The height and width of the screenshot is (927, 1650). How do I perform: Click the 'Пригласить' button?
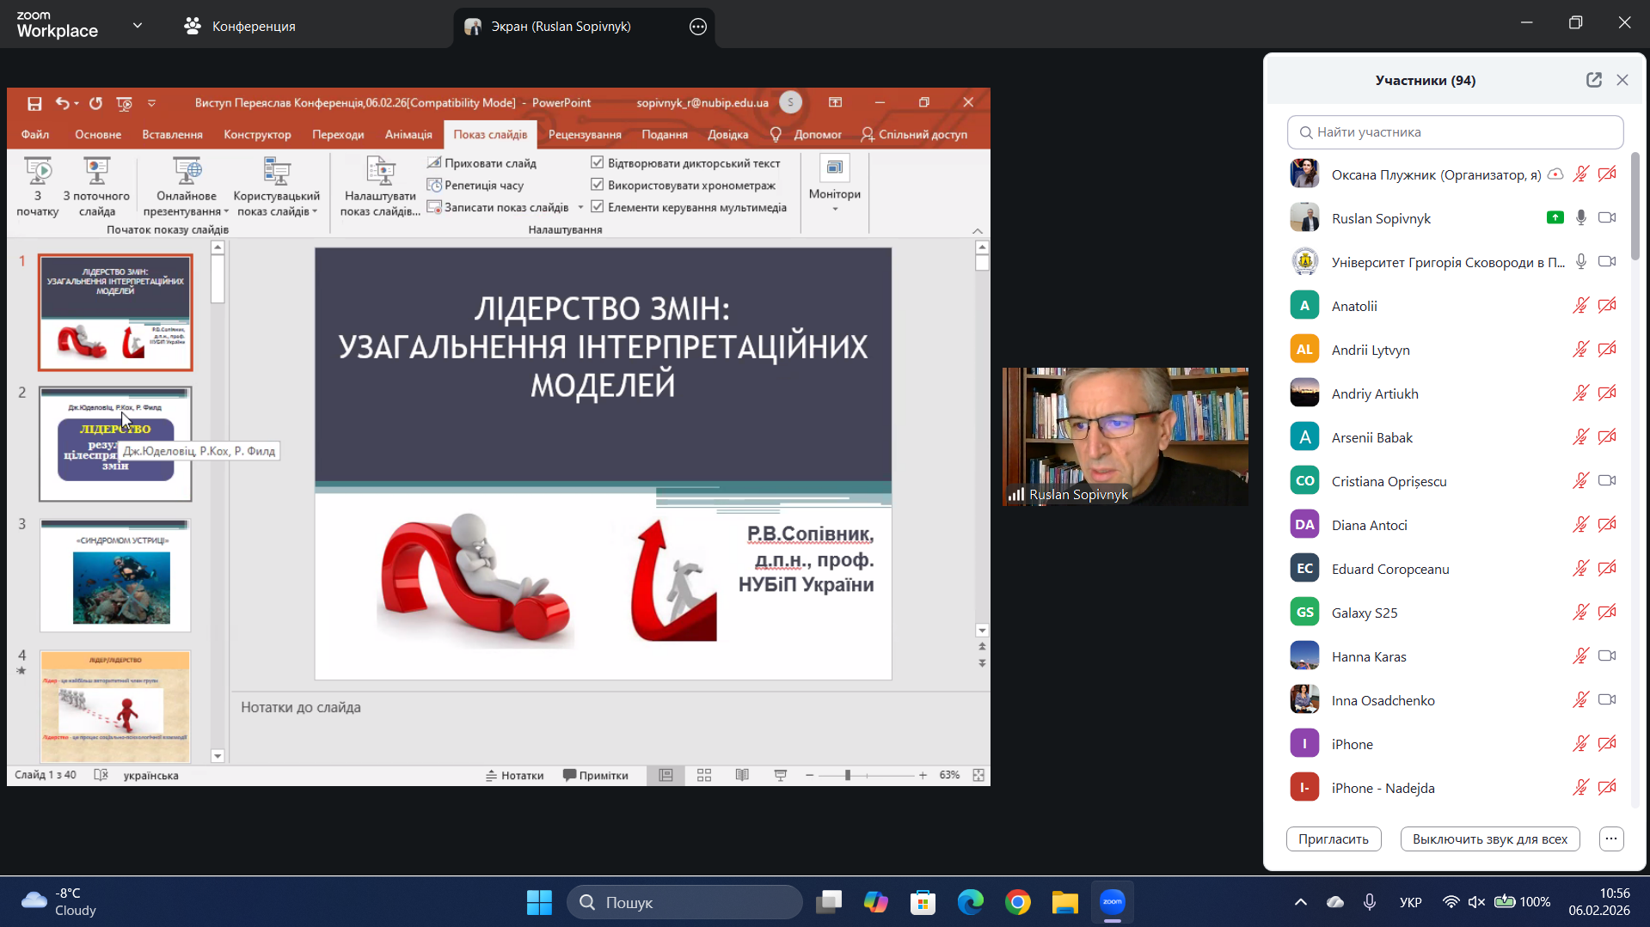click(x=1333, y=839)
